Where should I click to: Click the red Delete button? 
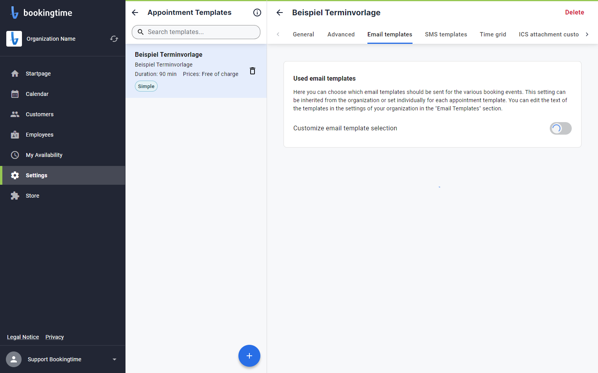[574, 13]
